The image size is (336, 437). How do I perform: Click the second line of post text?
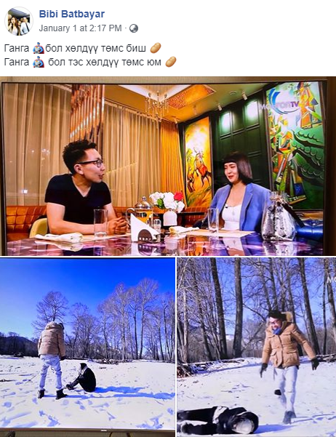[90, 62]
